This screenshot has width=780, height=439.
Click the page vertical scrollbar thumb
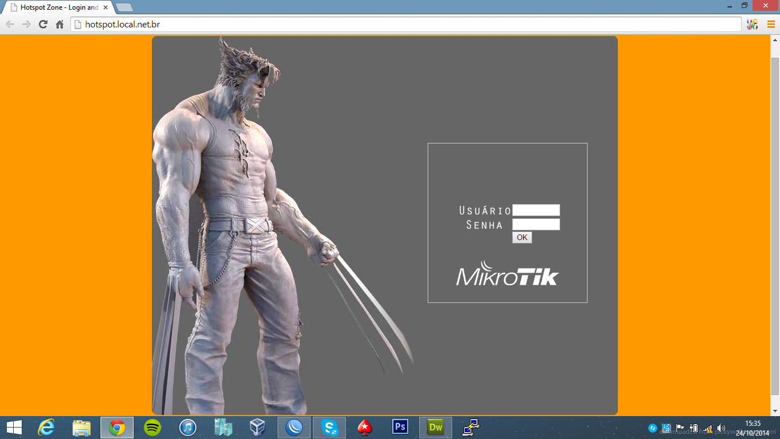point(775,226)
